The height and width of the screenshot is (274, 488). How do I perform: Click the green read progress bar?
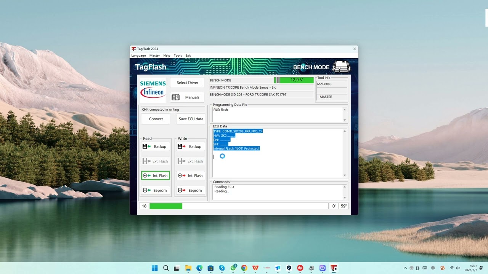click(166, 206)
